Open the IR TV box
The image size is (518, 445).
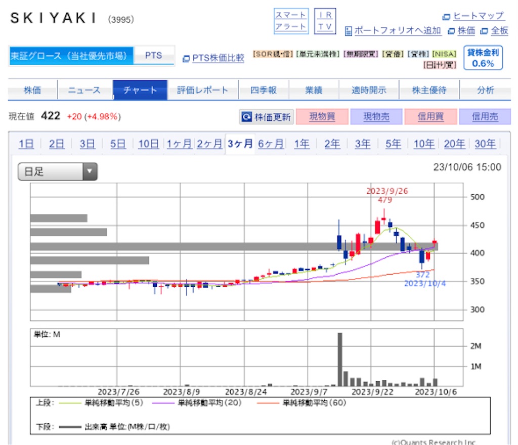[325, 21]
